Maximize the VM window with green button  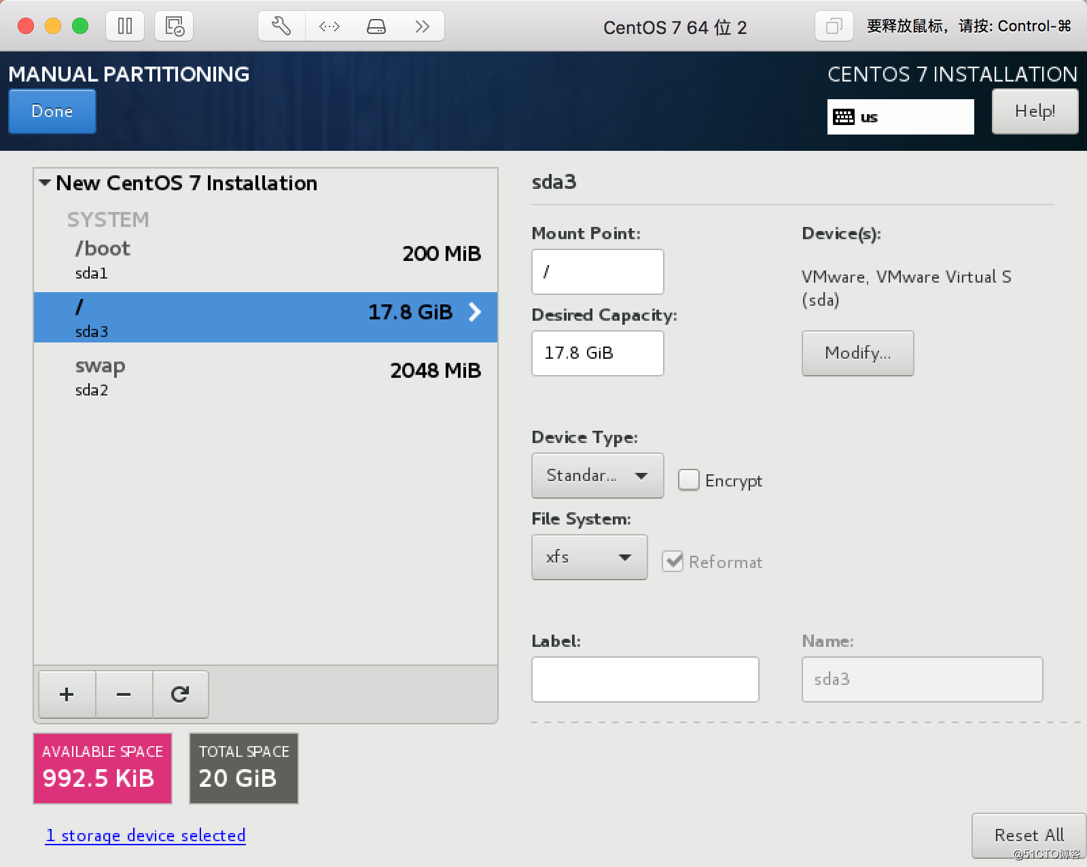(80, 26)
